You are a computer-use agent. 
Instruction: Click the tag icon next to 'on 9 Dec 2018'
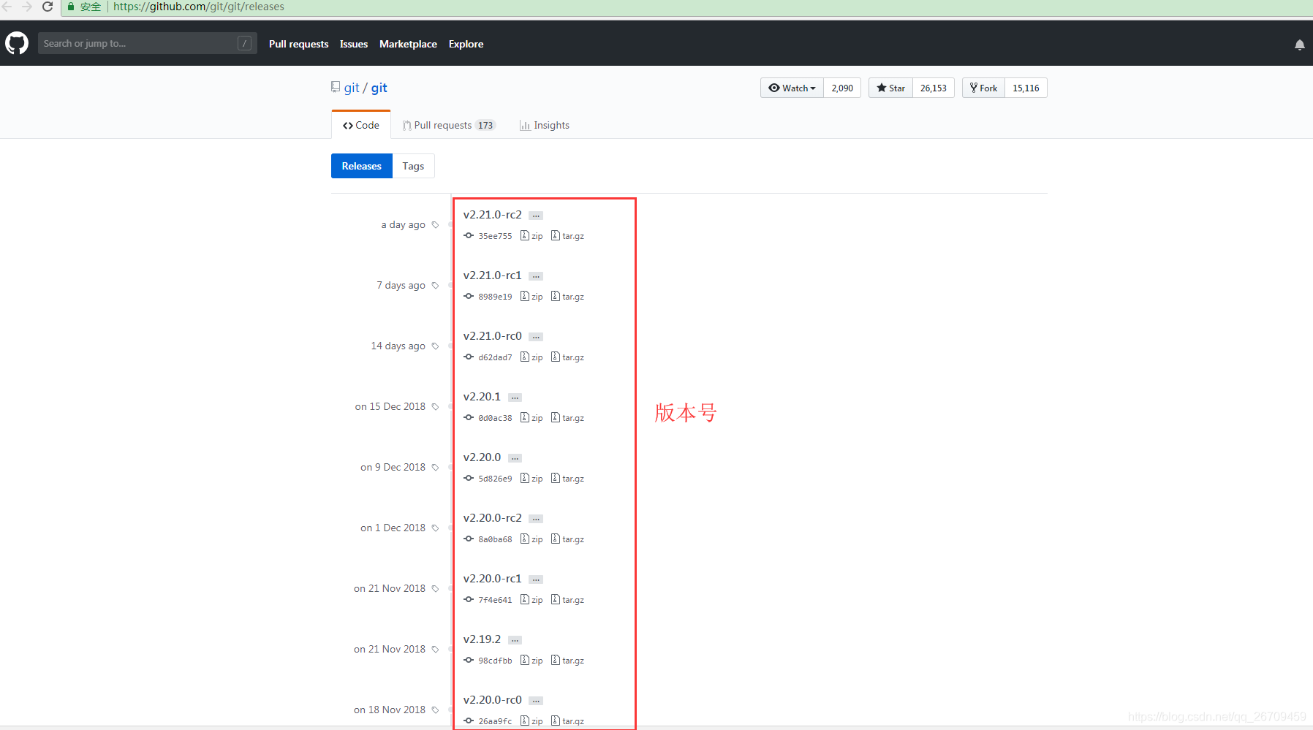(435, 468)
